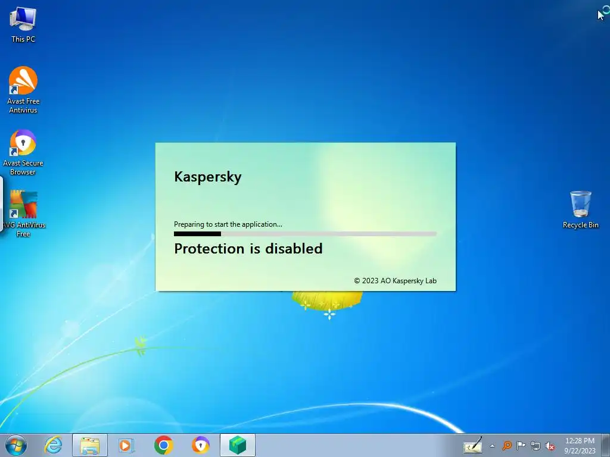This screenshot has height=457, width=610.
Task: Select the Avast Free Antivirus shortcut
Action: coord(23,89)
